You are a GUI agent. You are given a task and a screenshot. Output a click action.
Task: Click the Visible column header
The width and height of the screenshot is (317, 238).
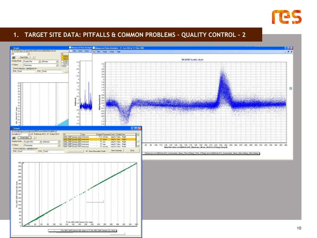tap(119, 134)
